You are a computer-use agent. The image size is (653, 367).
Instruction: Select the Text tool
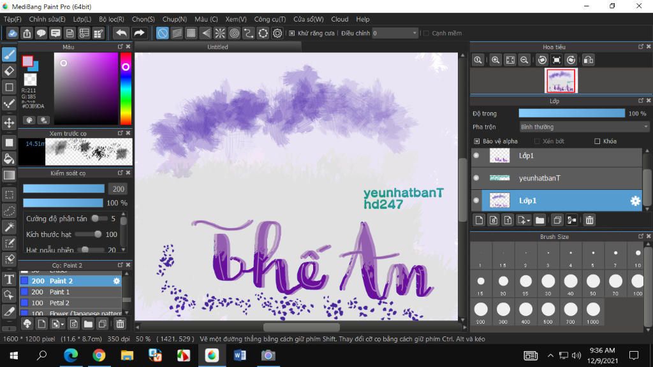(x=9, y=279)
